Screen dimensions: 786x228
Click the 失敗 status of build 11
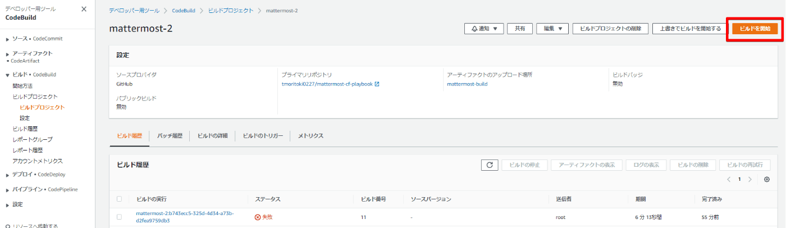pos(263,217)
